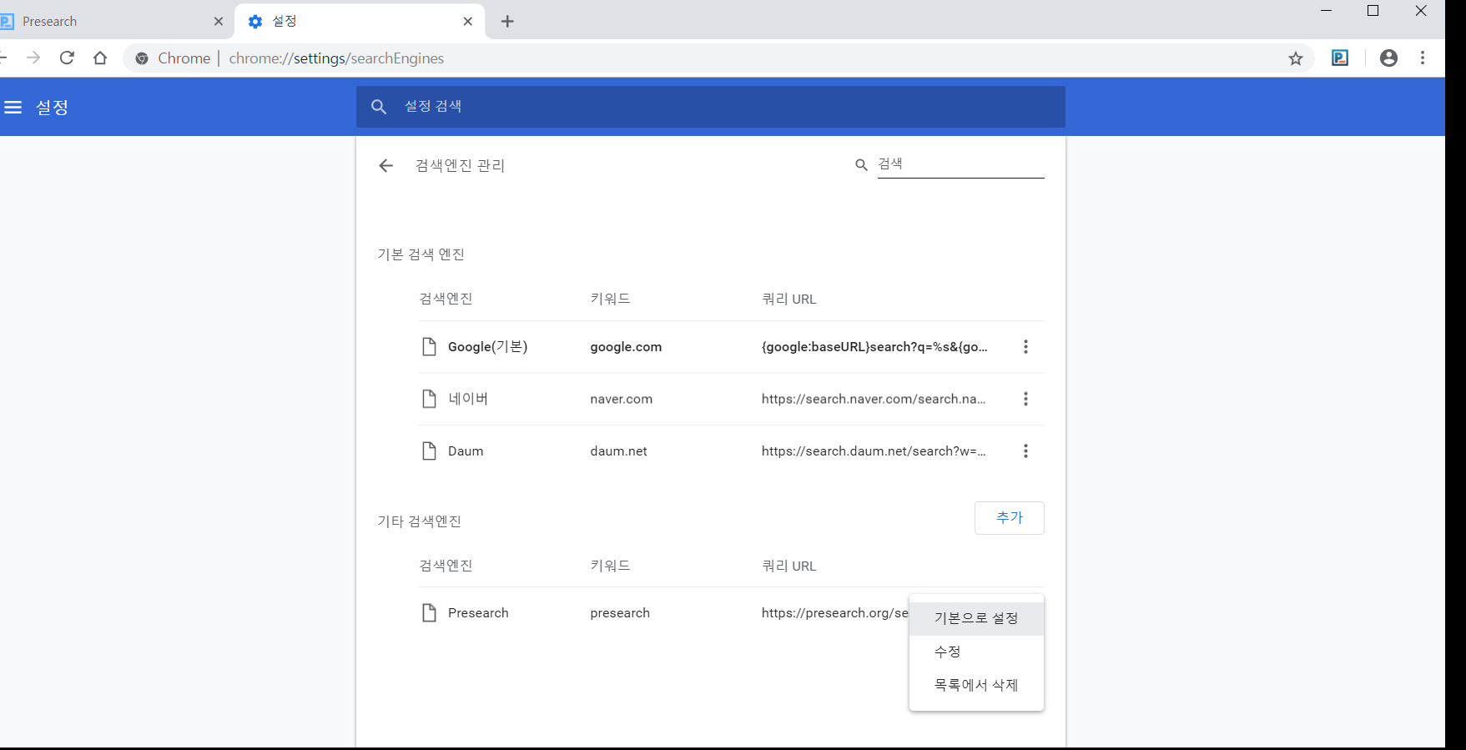
Task: Switch to the Presearch tab
Action: point(113,22)
